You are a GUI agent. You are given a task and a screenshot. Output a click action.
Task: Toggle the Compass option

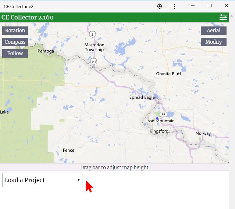coord(15,42)
